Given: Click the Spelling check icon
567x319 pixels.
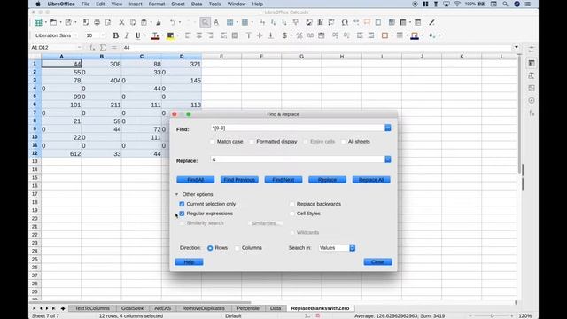Looking at the screenshot, I should pyautogui.click(x=216, y=22).
